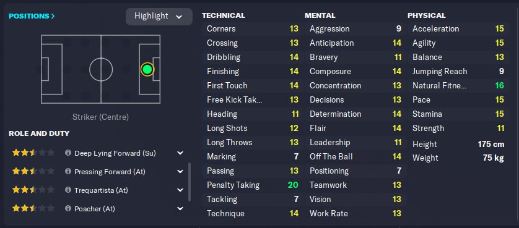Click star rating for Trequartista role
The width and height of the screenshot is (519, 228).
[x=33, y=190]
